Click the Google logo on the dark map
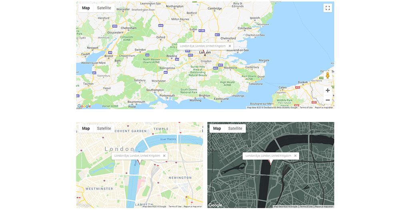The width and height of the screenshot is (410, 210). (215, 205)
